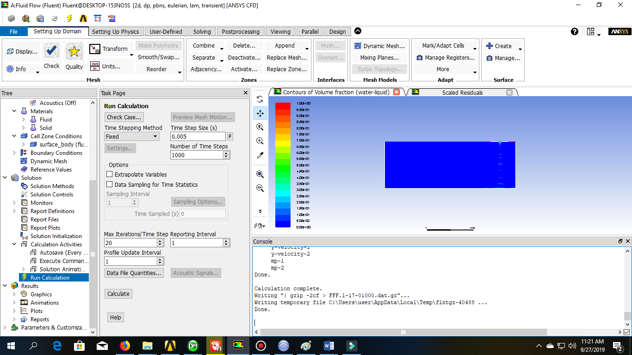Click rotate view icon in graphics toolbar
The image size is (632, 355).
click(260, 99)
